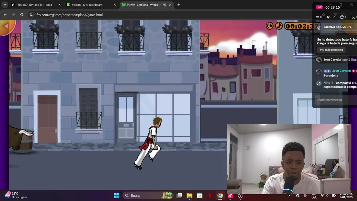The image size is (357, 201).
Task: Open TikTok LIVE Studio taskbar icon
Action: click(230, 196)
